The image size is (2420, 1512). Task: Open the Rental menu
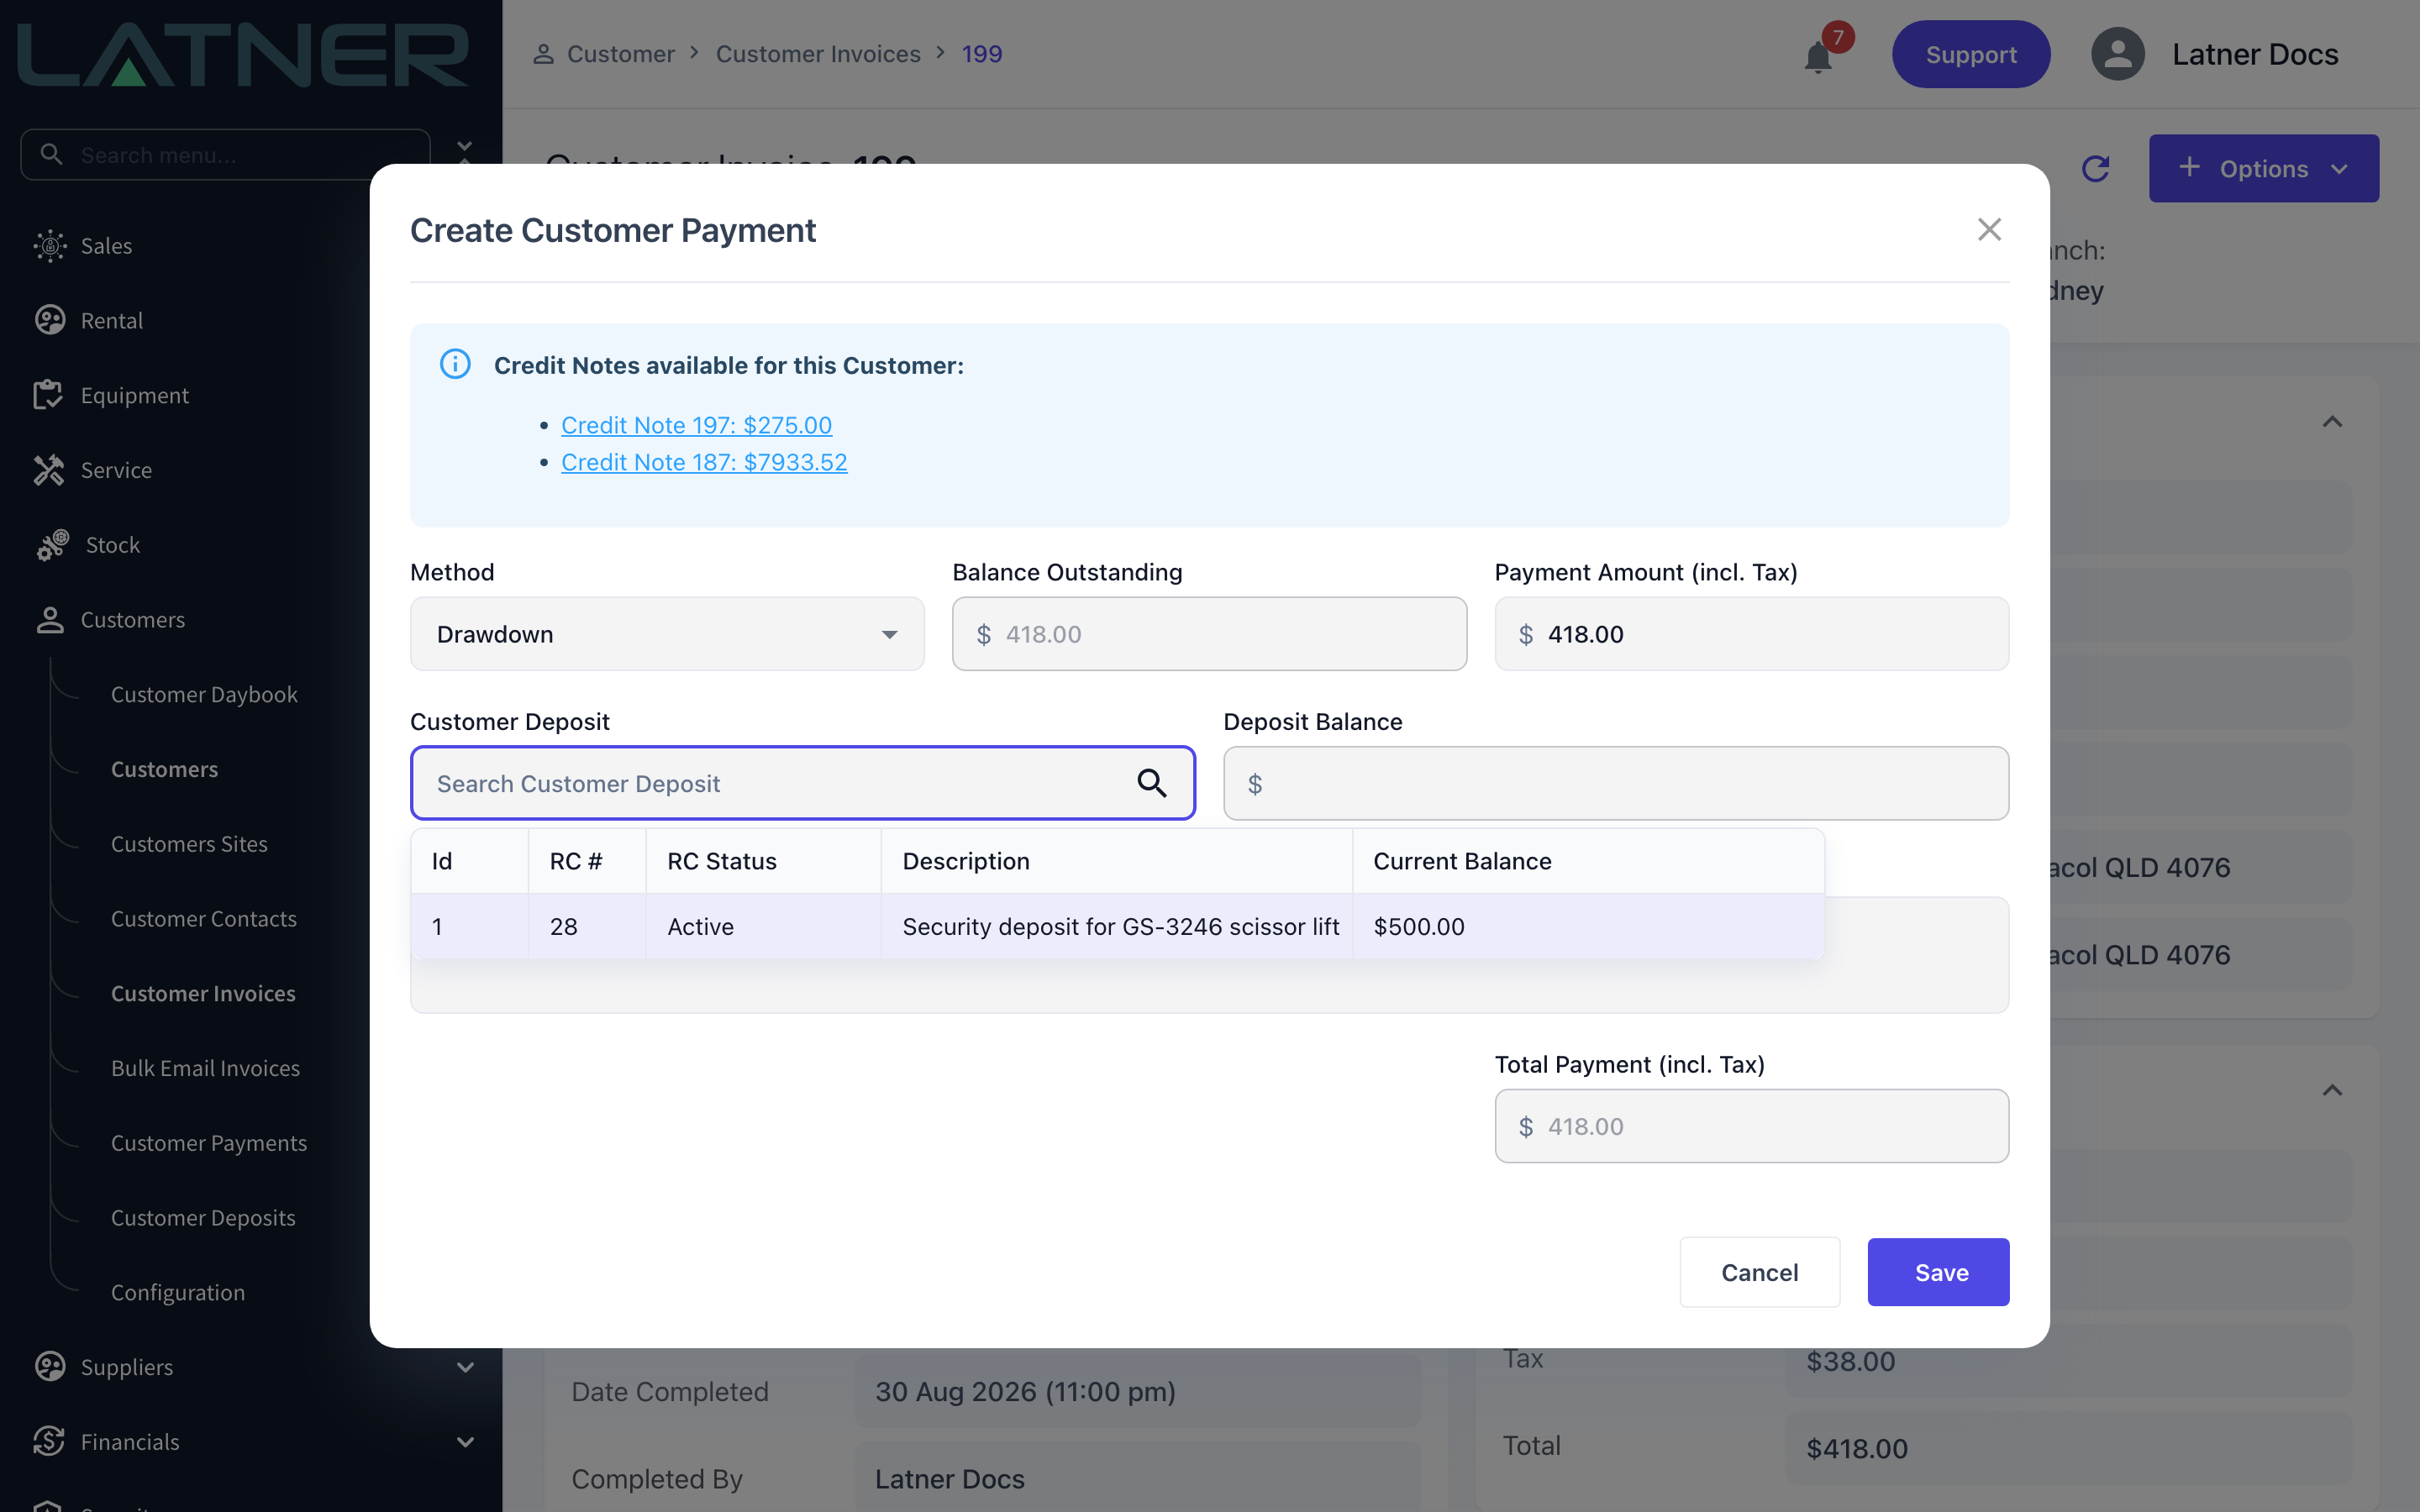coord(112,321)
